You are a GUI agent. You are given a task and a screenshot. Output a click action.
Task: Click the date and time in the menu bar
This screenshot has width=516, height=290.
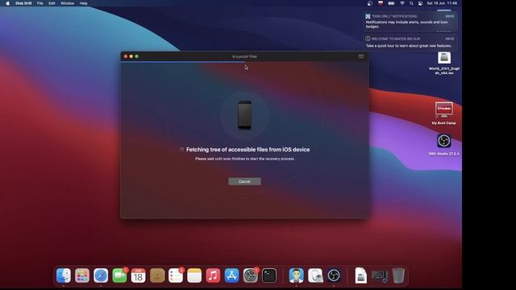tap(442, 3)
